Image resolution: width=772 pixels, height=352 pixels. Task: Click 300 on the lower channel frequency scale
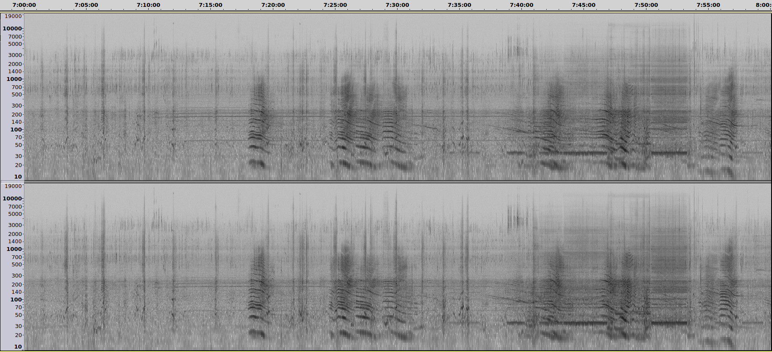point(17,276)
